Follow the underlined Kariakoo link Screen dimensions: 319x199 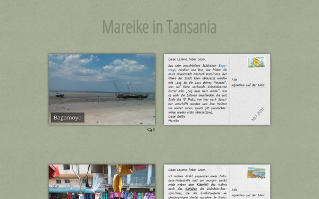[x=191, y=189]
